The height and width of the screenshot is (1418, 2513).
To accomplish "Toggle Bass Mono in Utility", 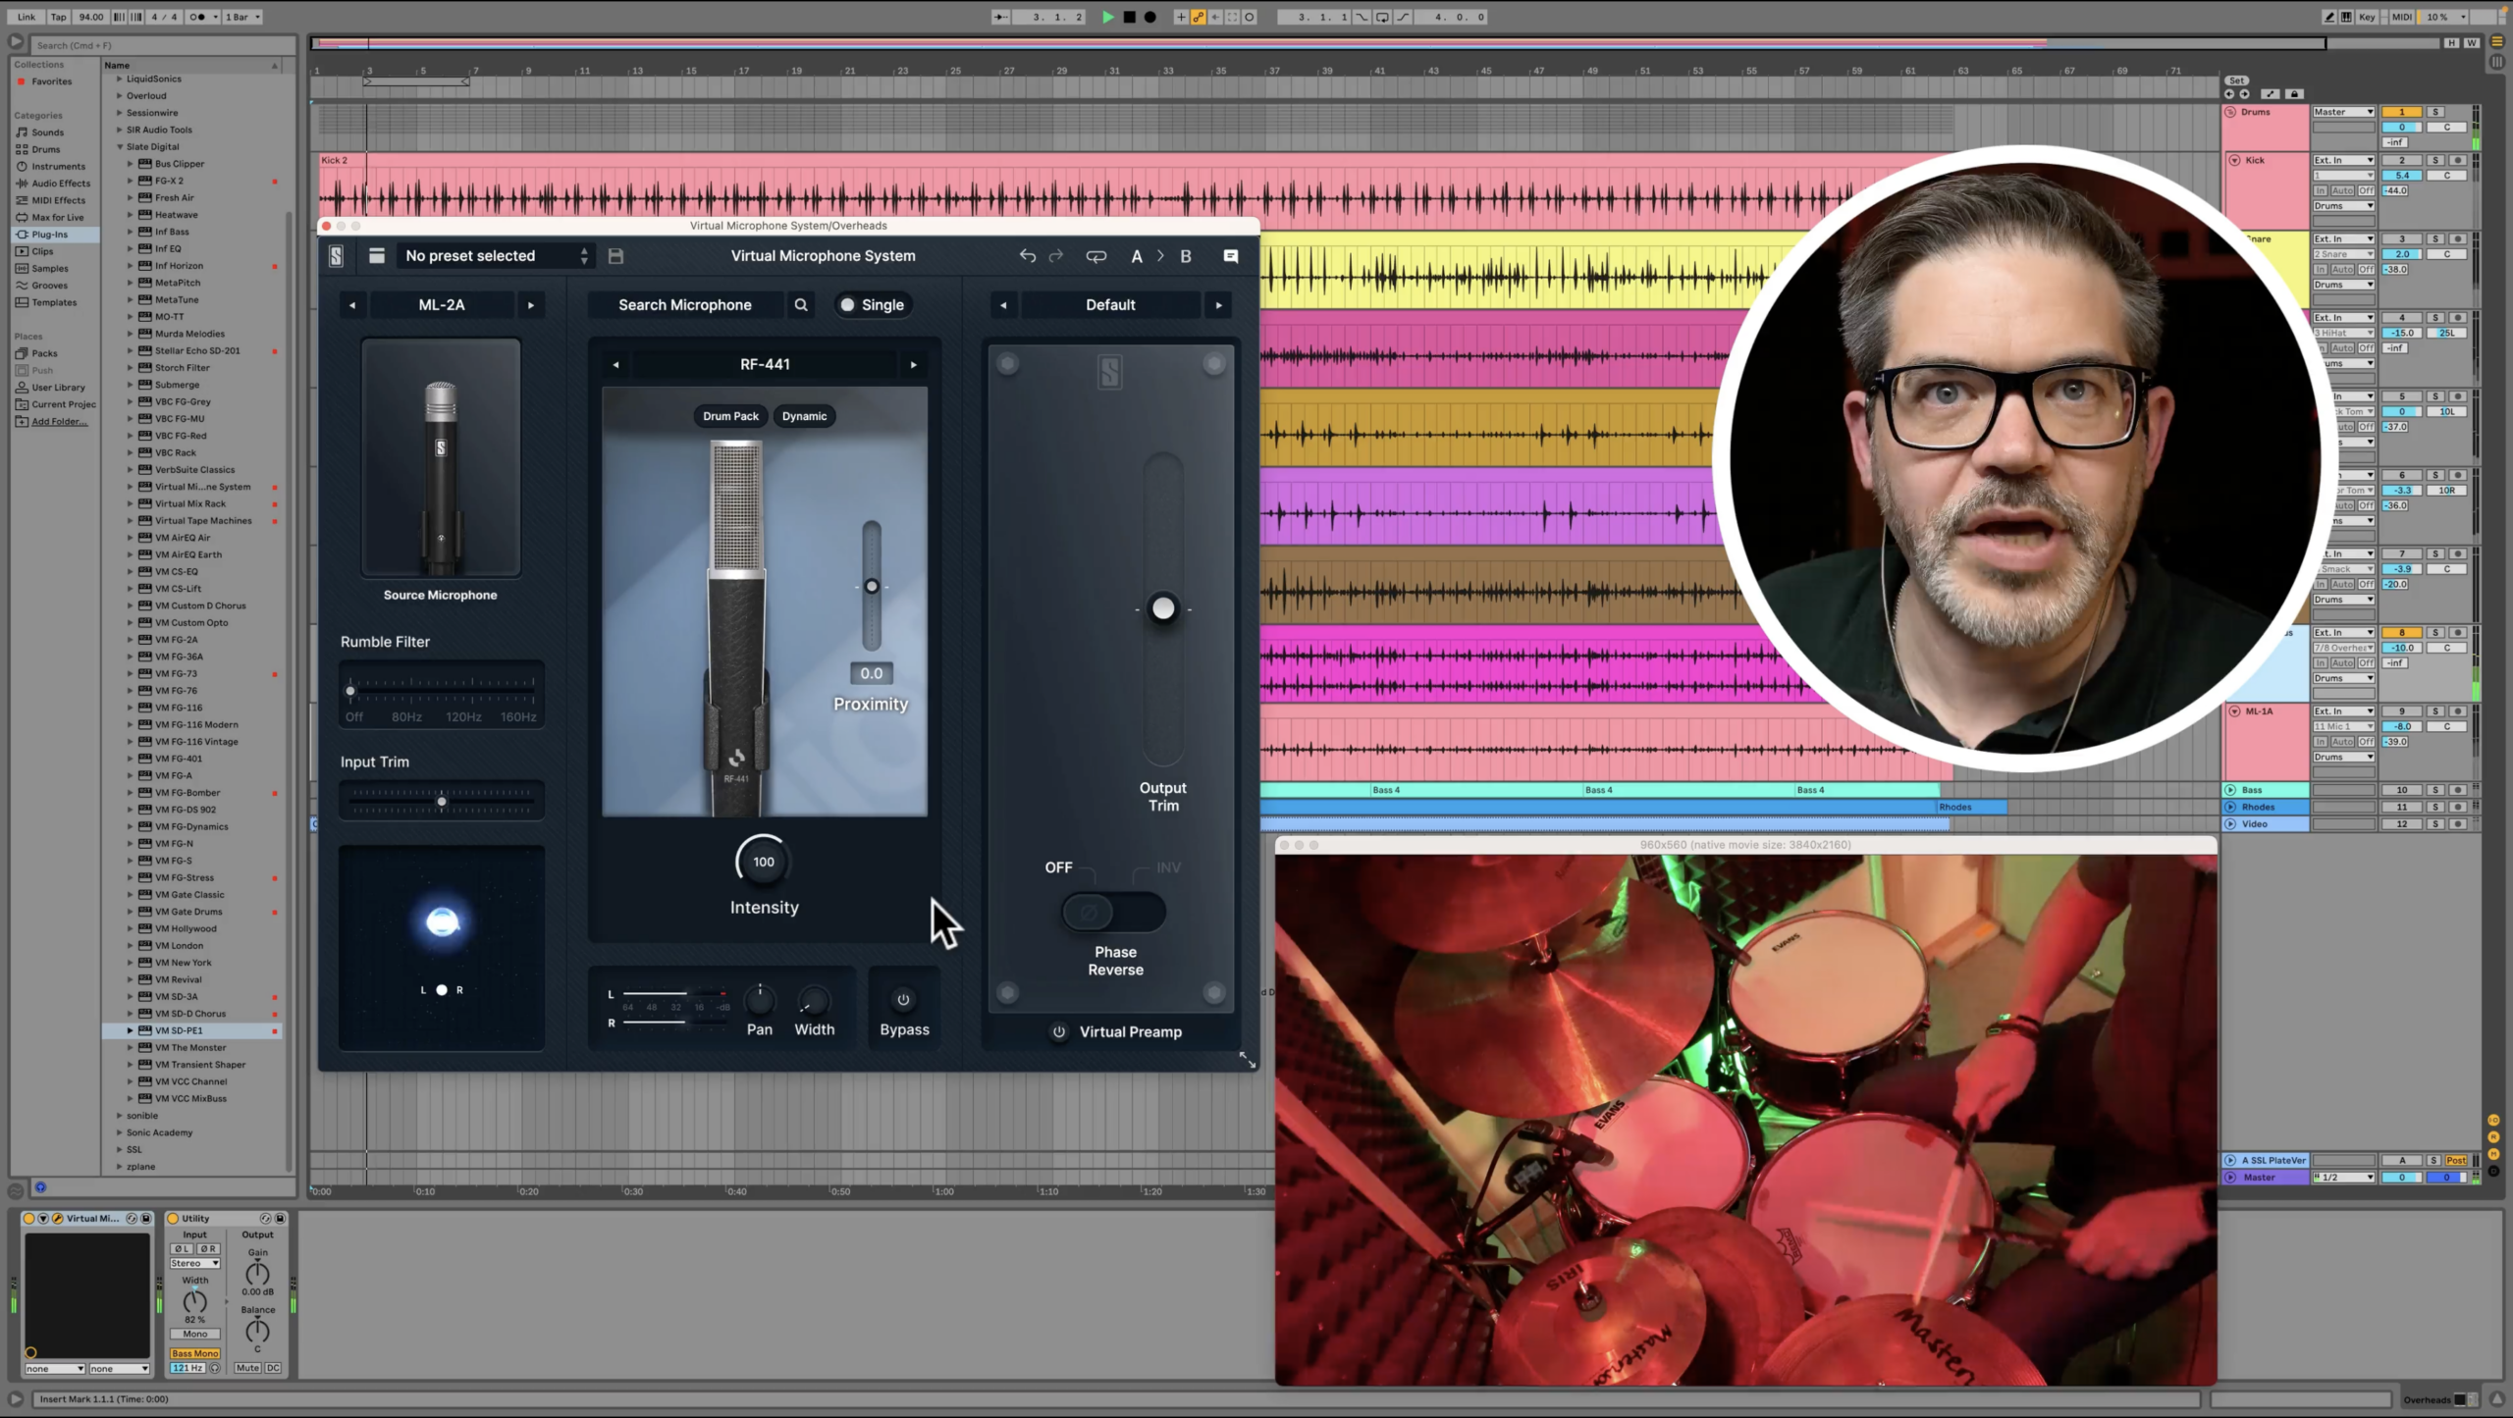I will point(195,1353).
